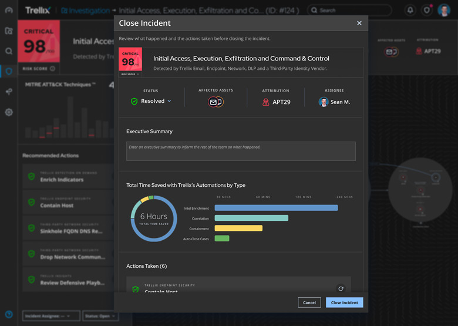Click the shield icon next to Drop Network
The height and width of the screenshot is (326, 458).
point(32,254)
